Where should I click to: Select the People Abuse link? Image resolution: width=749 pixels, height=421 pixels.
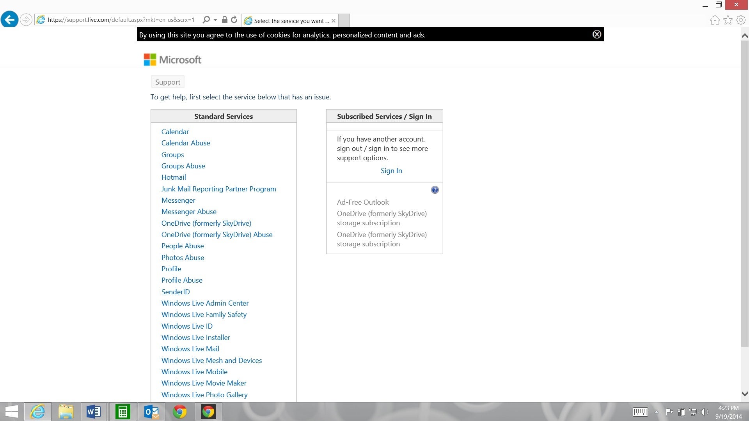[183, 246]
